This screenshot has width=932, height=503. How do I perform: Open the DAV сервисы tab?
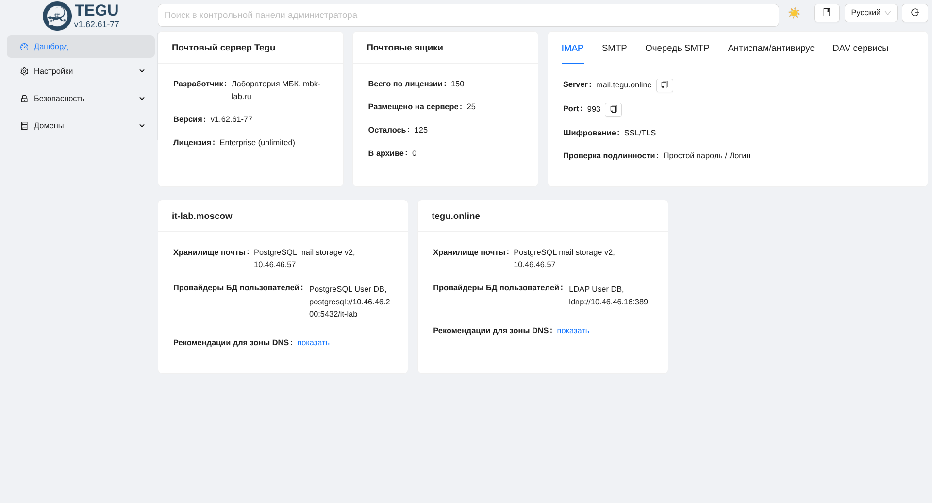860,48
